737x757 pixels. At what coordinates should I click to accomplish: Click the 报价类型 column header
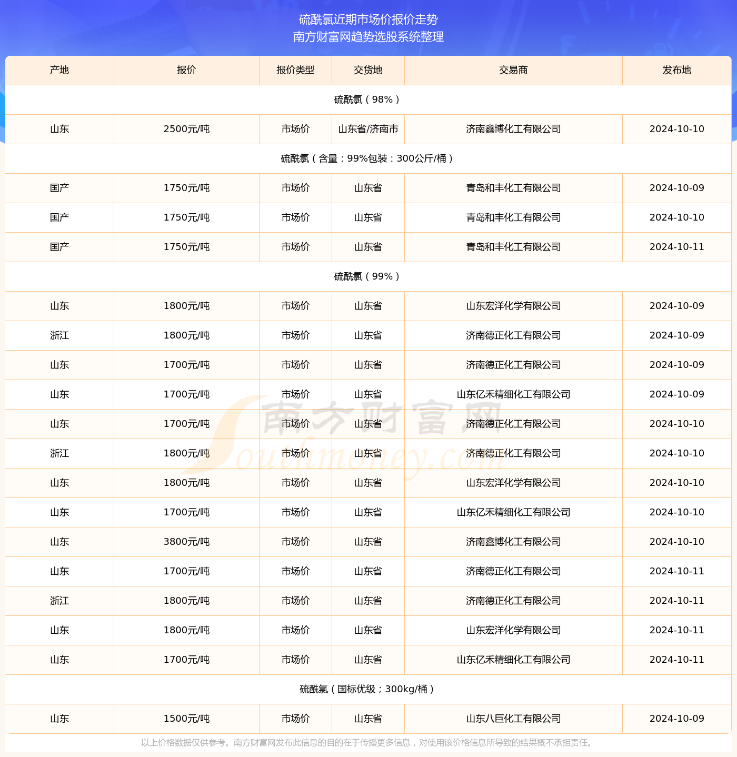tap(295, 70)
